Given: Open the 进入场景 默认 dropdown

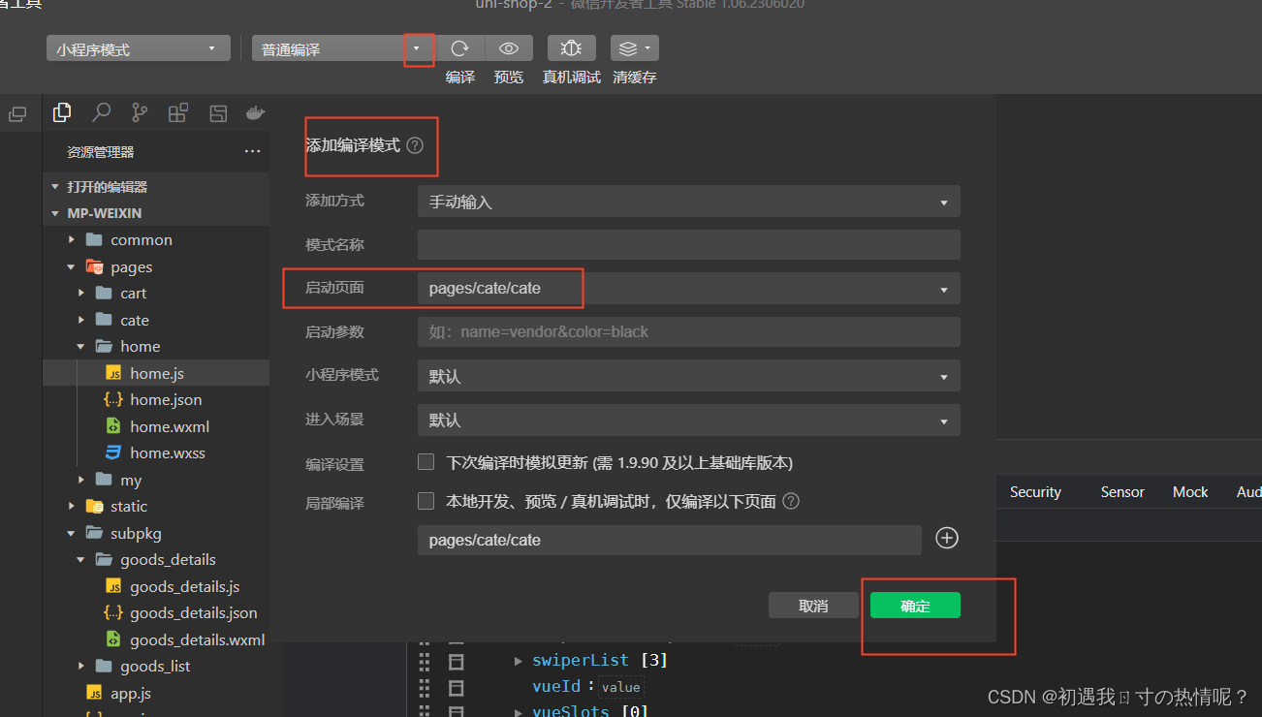Looking at the screenshot, I should pyautogui.click(x=689, y=421).
